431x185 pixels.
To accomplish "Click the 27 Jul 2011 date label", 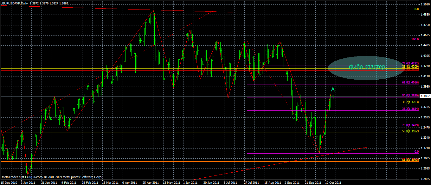I will coord(251,183).
